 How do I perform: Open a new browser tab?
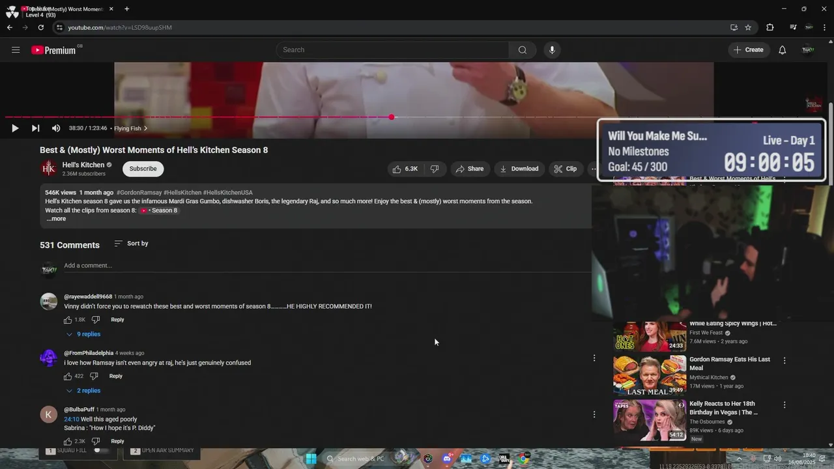(x=126, y=9)
